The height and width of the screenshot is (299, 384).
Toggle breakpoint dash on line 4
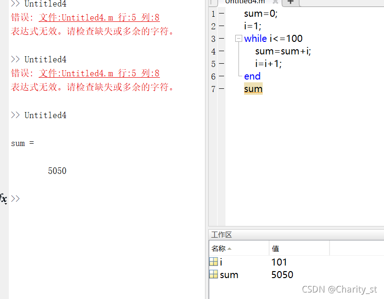click(x=221, y=52)
